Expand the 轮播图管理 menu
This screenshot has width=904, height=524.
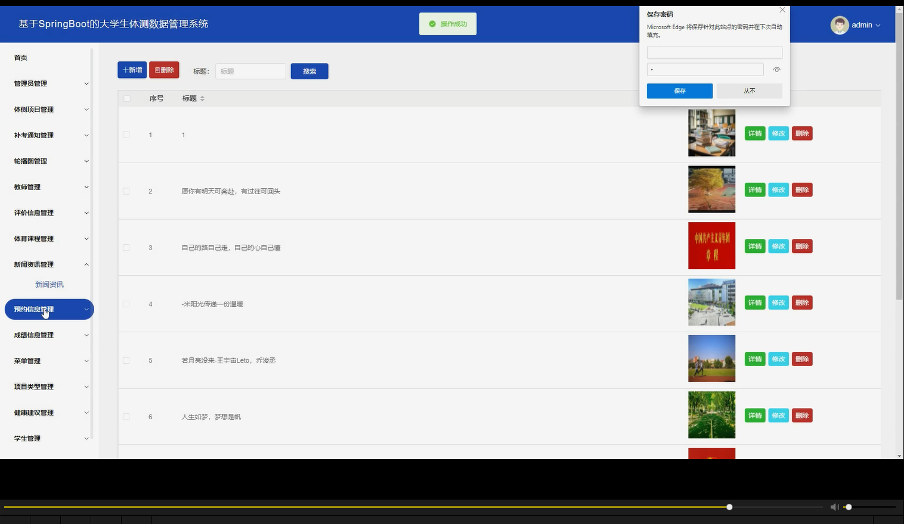[49, 161]
